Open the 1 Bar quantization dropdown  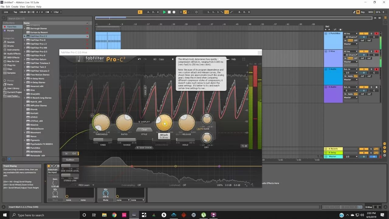pyautogui.click(x=57, y=12)
